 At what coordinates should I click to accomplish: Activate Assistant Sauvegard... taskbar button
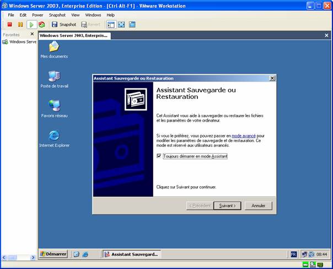tap(132, 254)
